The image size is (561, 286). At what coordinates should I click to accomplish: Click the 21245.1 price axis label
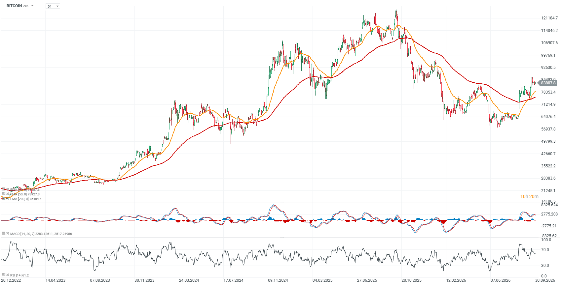[x=548, y=191]
